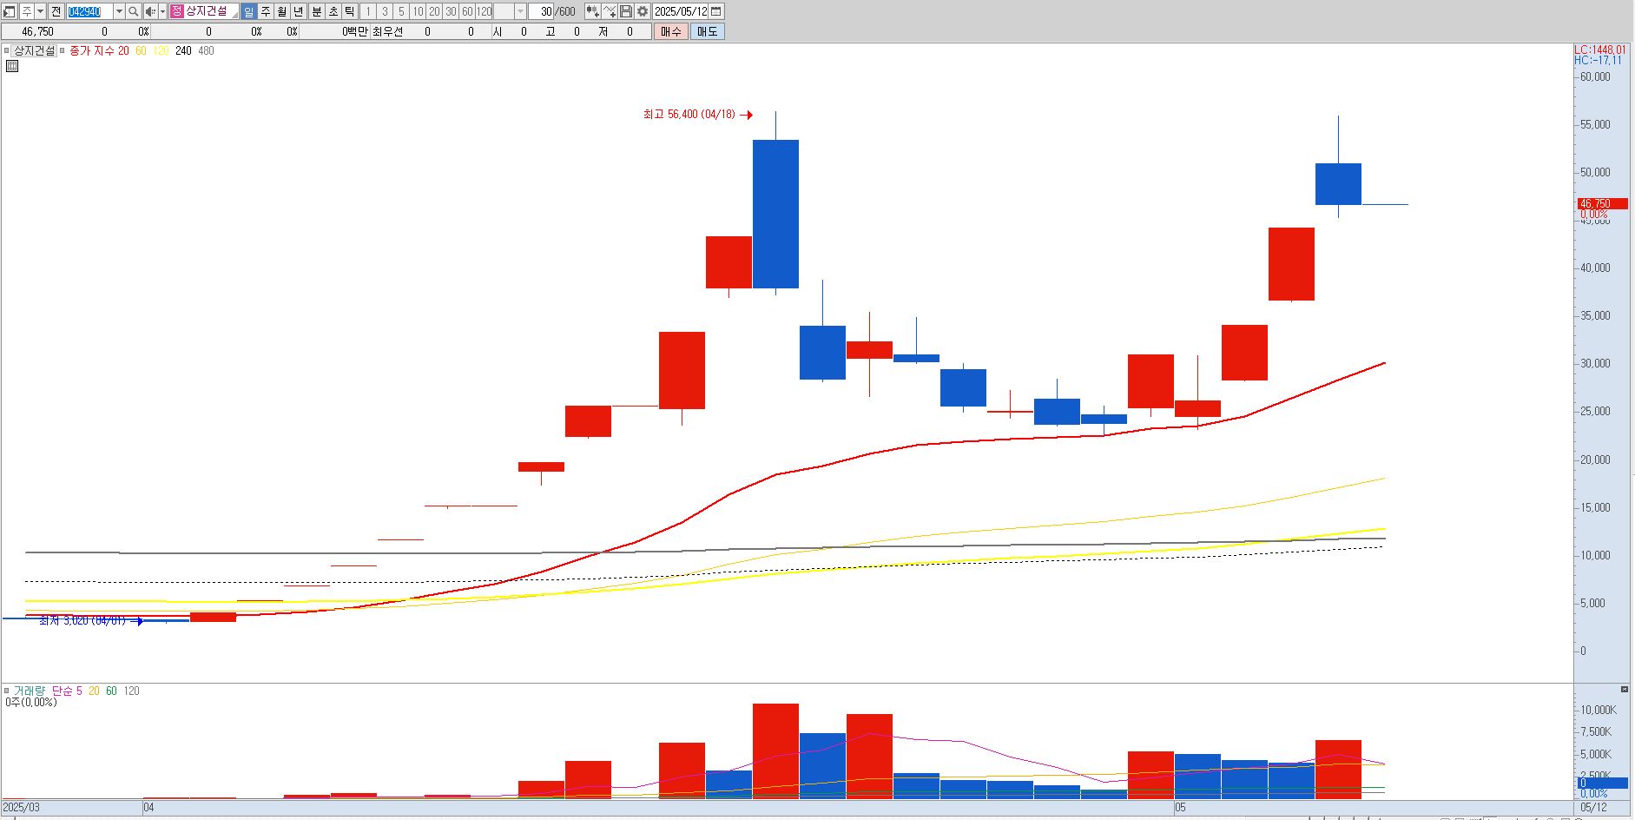Switch to monthly 월 chart period
1635x820 pixels.
click(282, 11)
